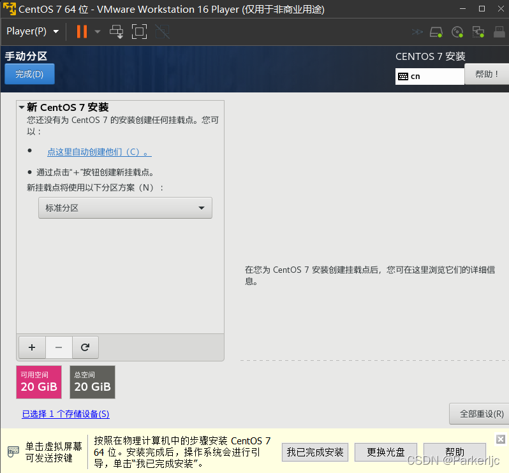509x473 pixels.
Task: Click the 帮助！ button in installer header
Action: (x=487, y=75)
